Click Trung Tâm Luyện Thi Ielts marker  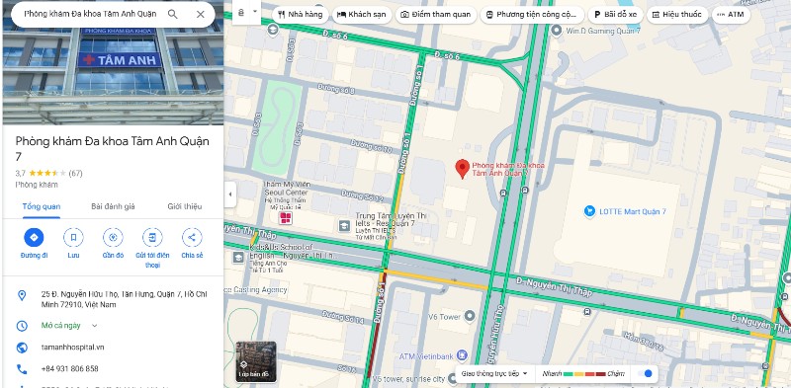click(x=344, y=225)
